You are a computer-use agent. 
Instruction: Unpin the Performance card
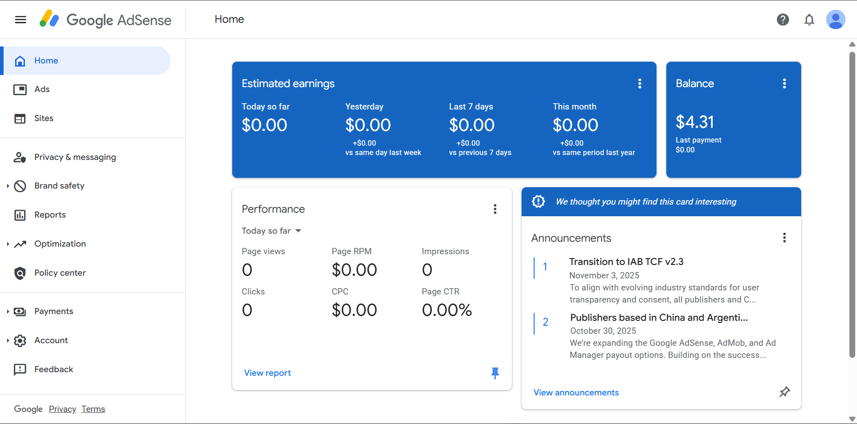495,373
